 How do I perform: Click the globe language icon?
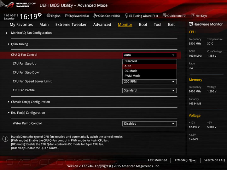click(49, 15)
